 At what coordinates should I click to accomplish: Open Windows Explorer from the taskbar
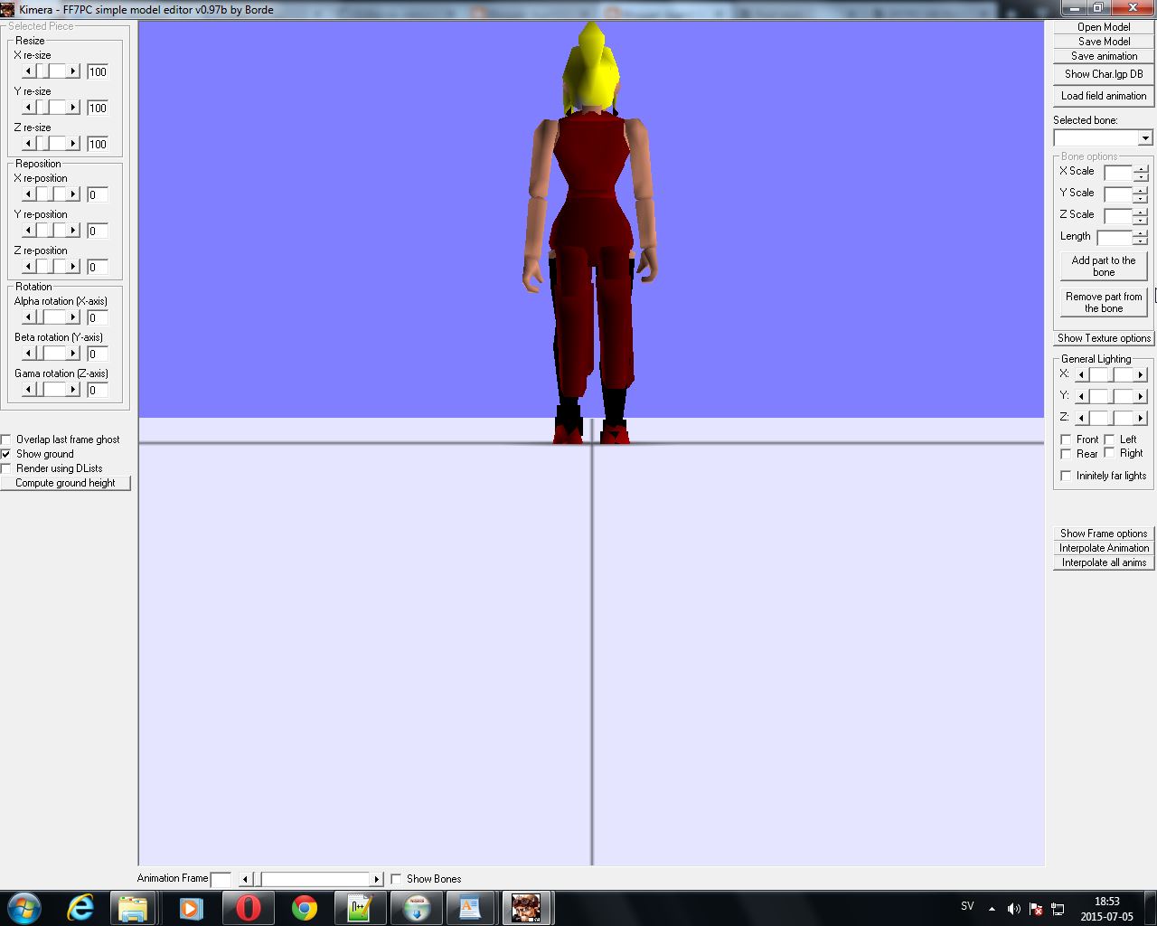point(134,907)
